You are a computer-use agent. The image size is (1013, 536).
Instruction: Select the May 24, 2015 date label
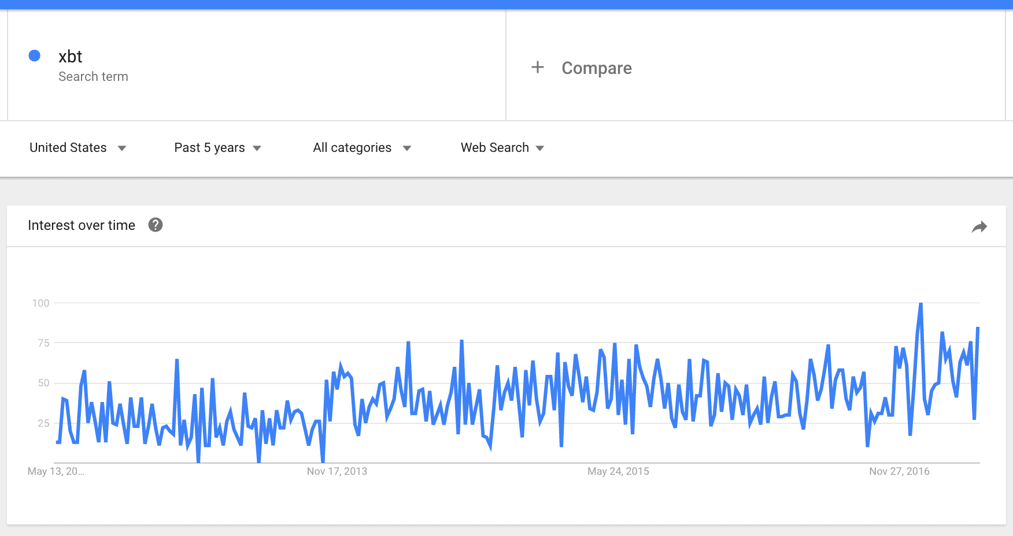(618, 471)
